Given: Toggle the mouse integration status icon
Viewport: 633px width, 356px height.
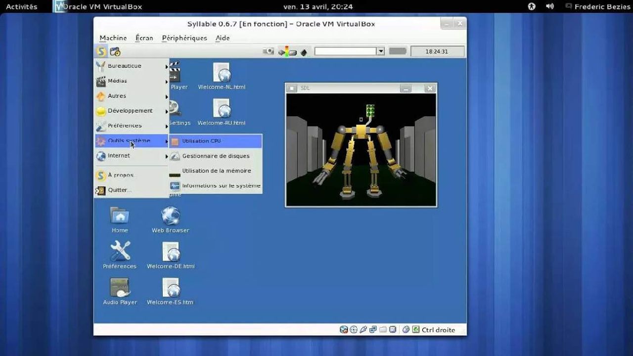Looking at the screenshot, I should (x=406, y=330).
